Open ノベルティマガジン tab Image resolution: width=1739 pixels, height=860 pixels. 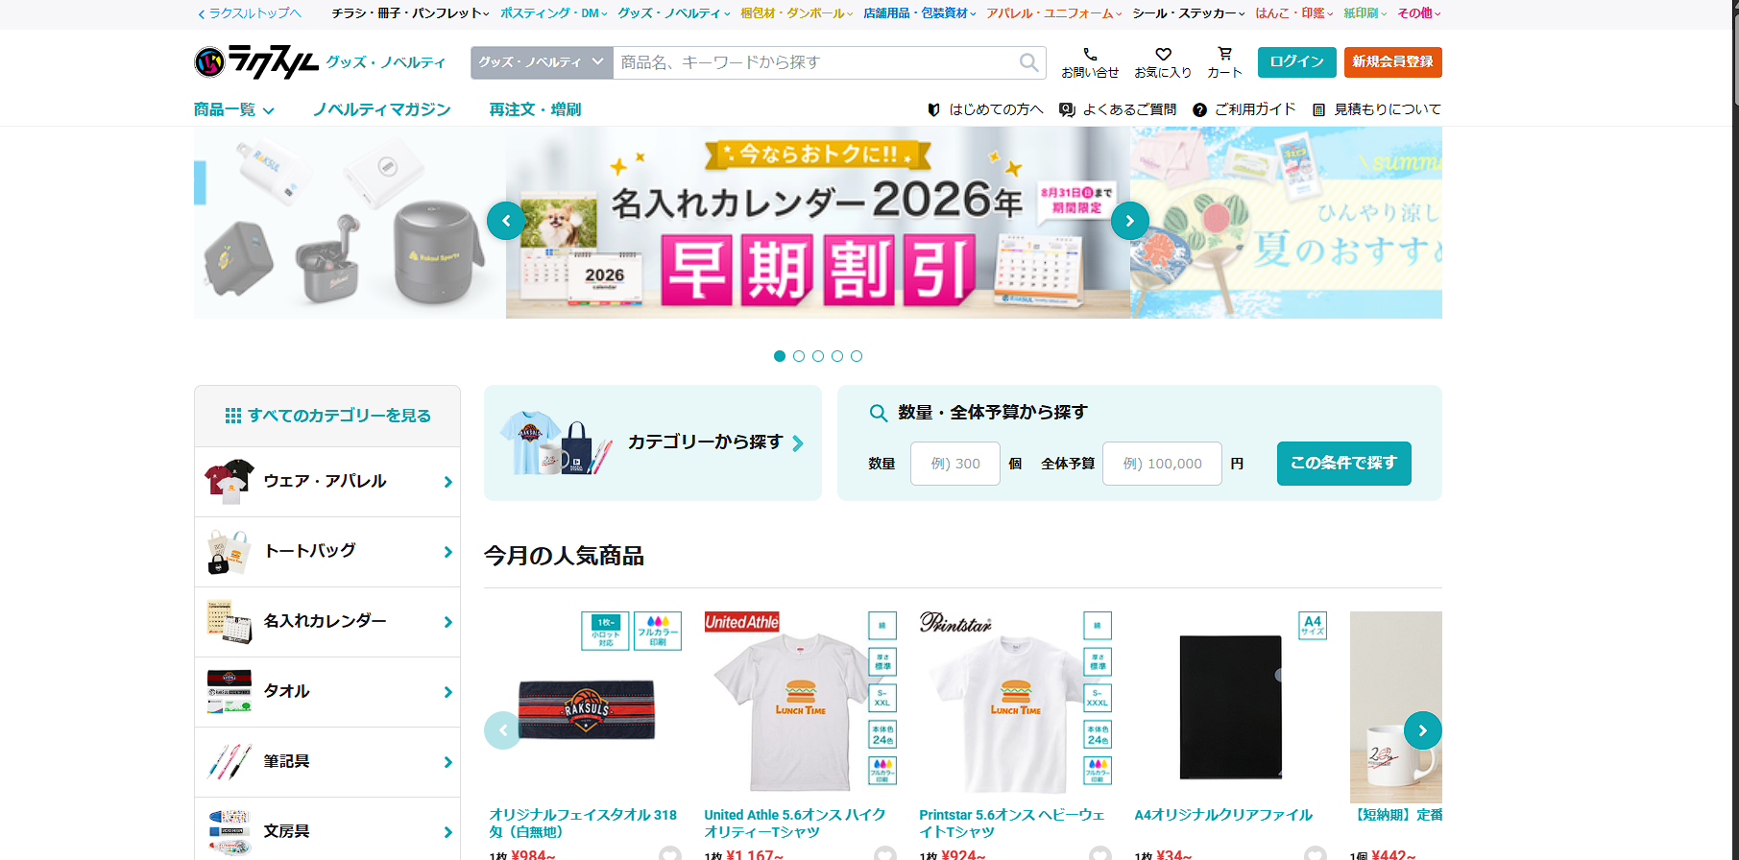coord(382,109)
